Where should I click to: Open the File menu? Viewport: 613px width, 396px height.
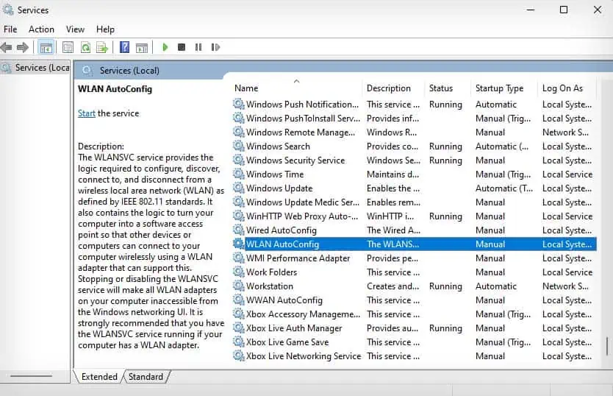coord(10,29)
